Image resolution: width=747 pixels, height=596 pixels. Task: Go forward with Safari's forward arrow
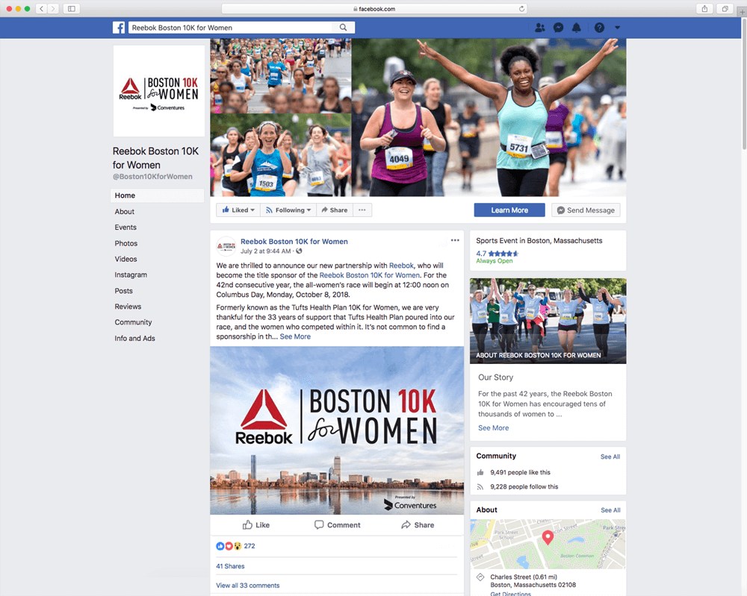[x=53, y=8]
